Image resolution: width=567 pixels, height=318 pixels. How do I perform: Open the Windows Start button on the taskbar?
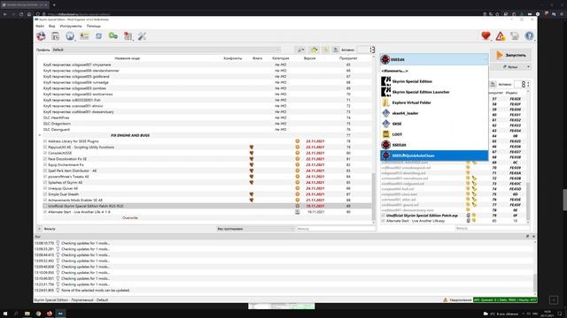tap(5, 314)
